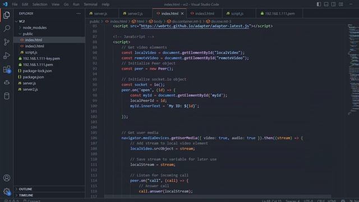Follow the adapter-latest.js URL link
The width and height of the screenshot is (359, 202).
195,26
